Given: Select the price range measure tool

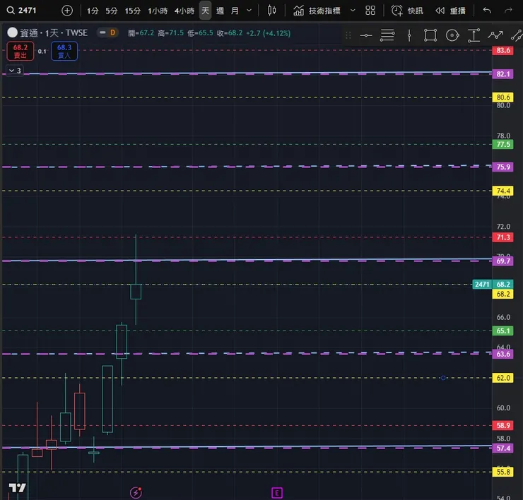Looking at the screenshot, I should click(474, 35).
